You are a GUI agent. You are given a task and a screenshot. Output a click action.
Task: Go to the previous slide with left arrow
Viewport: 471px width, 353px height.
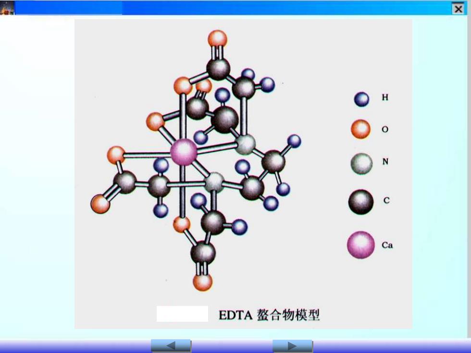pos(171,346)
